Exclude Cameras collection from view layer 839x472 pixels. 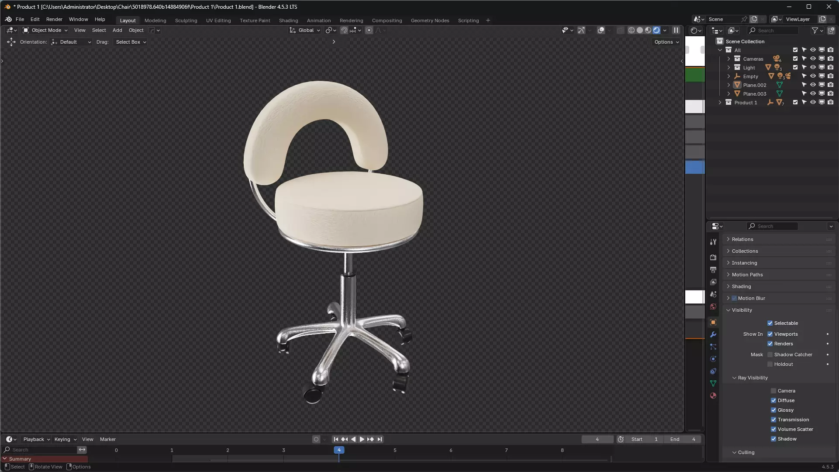[795, 59]
